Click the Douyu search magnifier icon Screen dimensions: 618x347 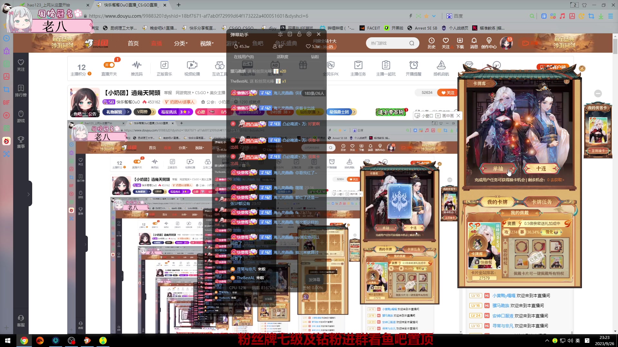click(x=412, y=43)
